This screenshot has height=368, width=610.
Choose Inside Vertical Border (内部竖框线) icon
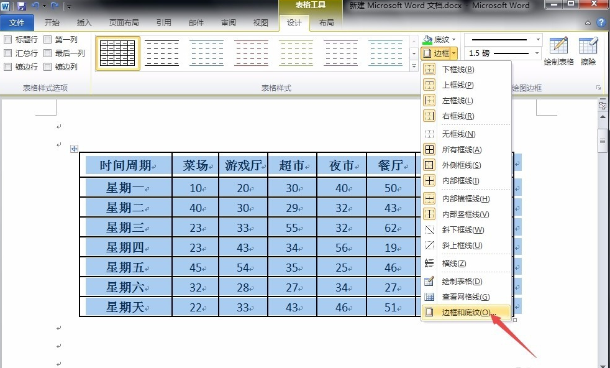tap(429, 214)
